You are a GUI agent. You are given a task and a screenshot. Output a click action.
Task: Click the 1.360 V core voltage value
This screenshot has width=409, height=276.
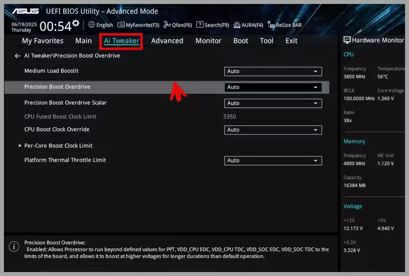pyautogui.click(x=385, y=98)
